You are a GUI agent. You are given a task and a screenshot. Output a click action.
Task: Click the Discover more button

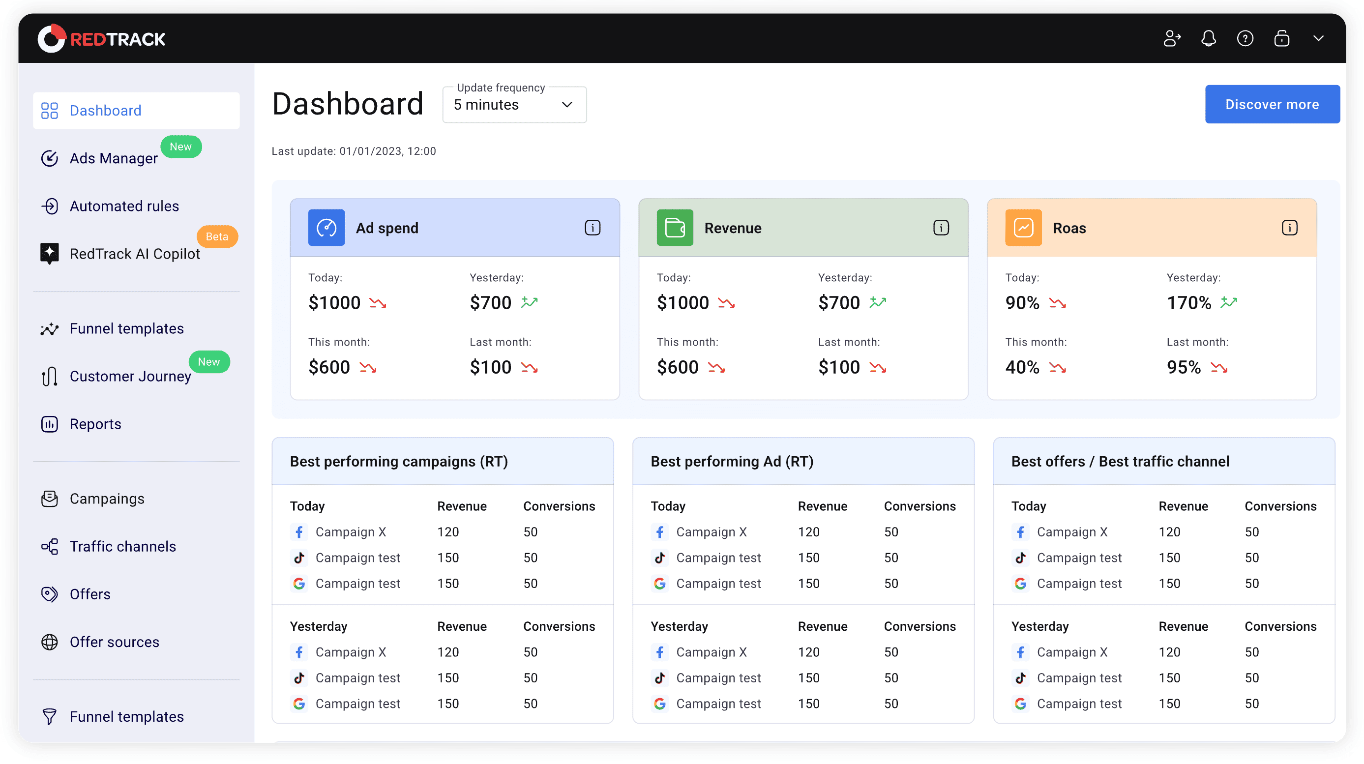(x=1272, y=104)
